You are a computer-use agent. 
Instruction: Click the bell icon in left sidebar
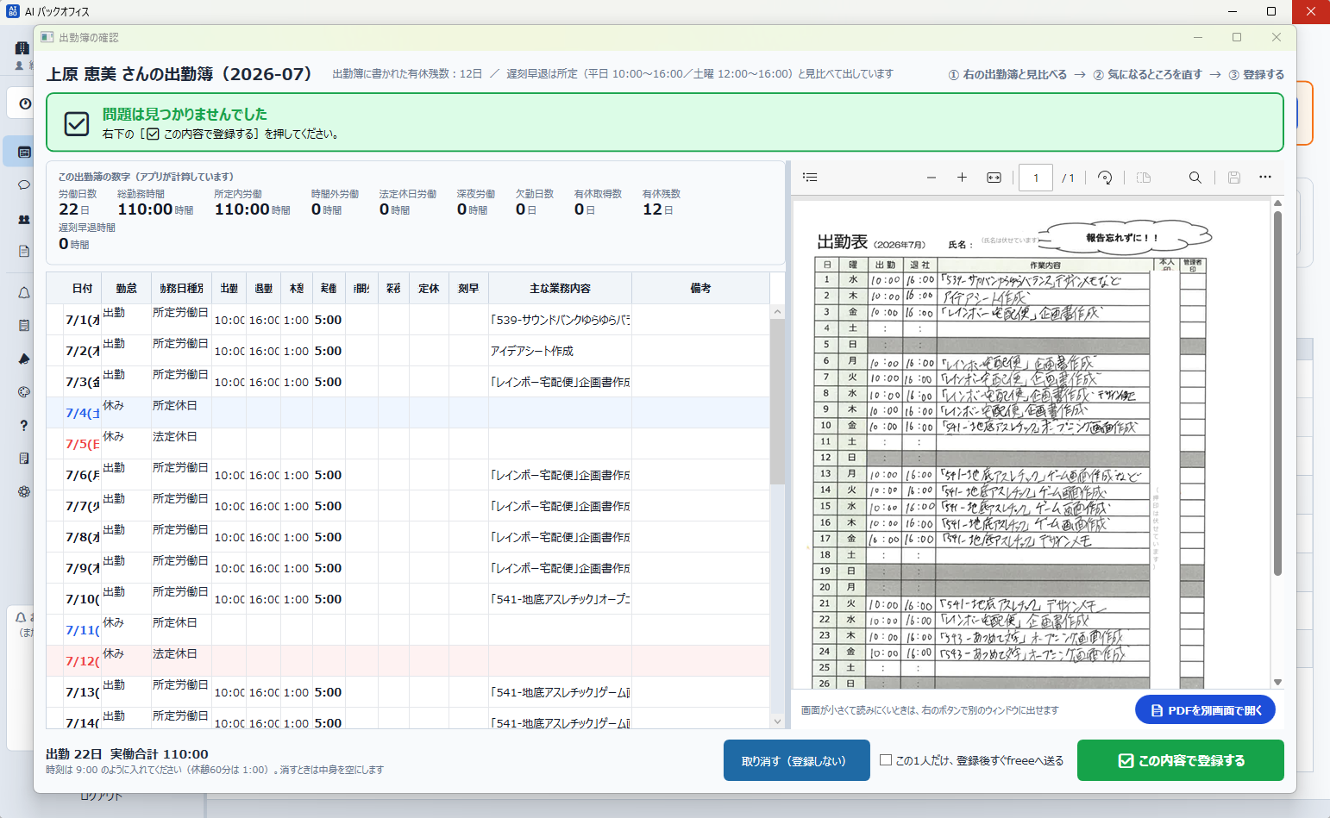click(24, 293)
